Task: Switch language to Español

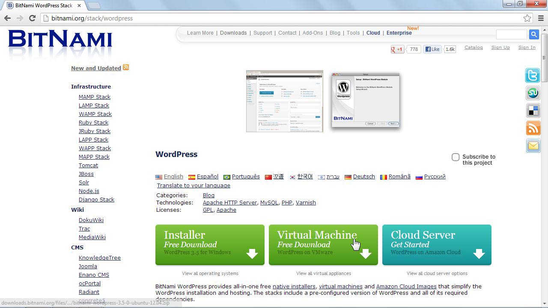Action: coord(207,177)
